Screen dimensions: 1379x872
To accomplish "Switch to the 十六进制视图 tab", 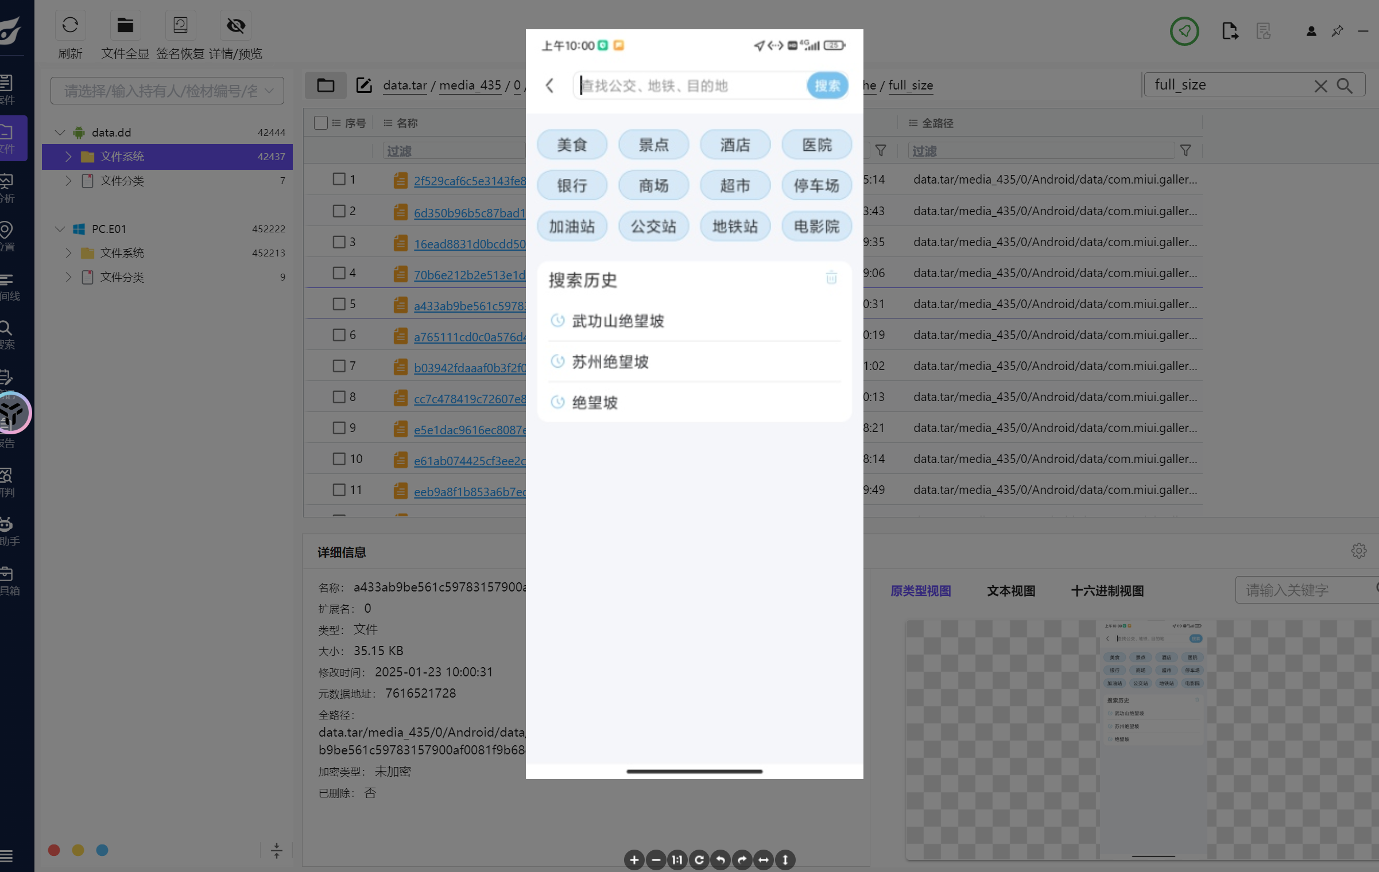I will pos(1107,591).
